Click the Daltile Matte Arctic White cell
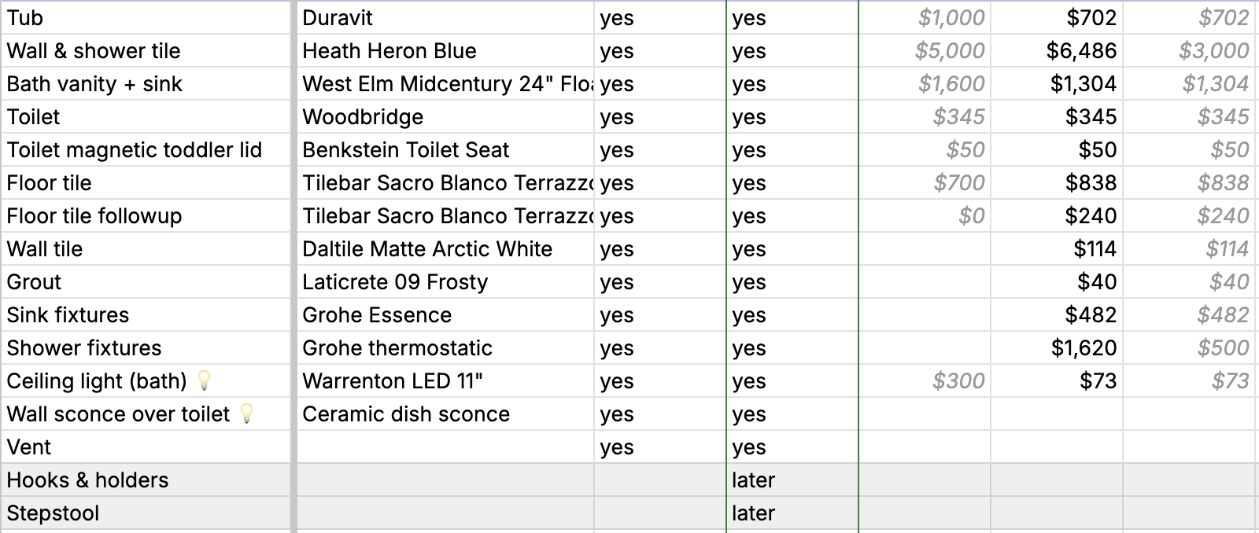 point(445,248)
